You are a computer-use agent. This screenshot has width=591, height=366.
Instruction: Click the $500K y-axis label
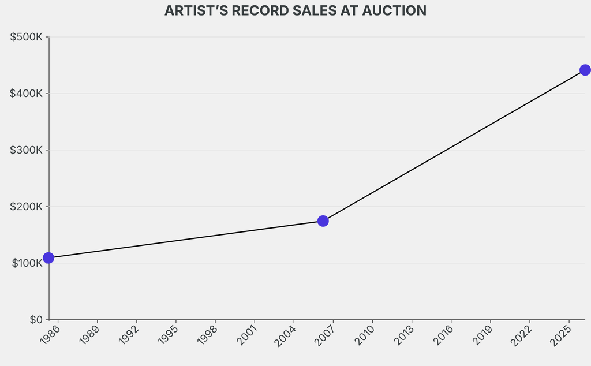coord(27,38)
